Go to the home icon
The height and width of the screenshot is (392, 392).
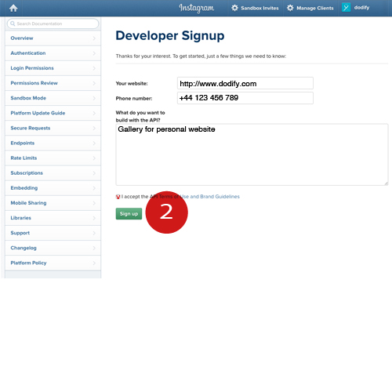point(13,8)
